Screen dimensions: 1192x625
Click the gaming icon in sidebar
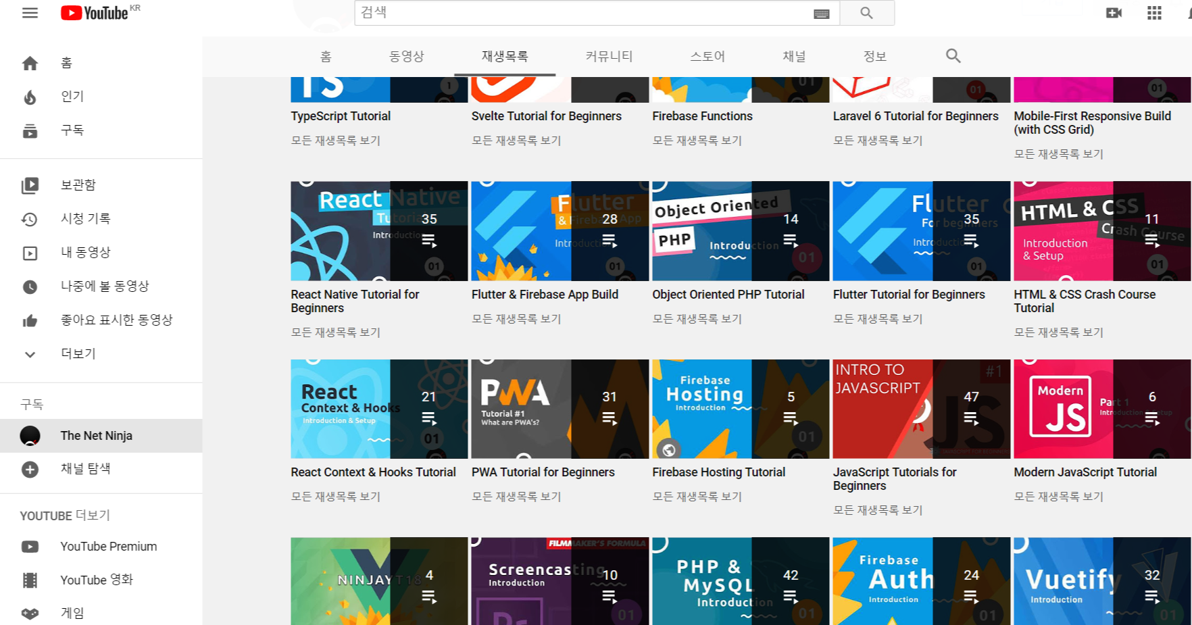click(x=30, y=614)
